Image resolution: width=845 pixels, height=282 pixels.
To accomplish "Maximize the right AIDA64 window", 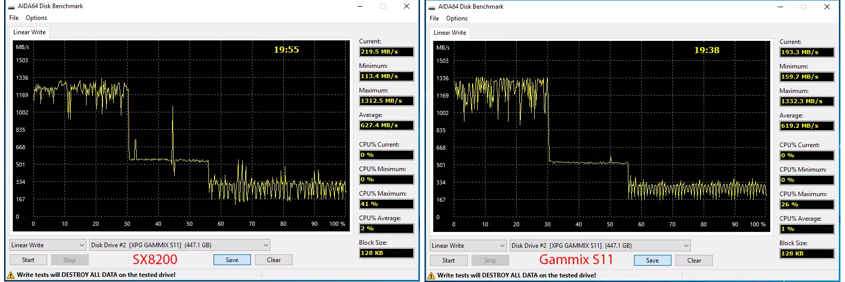I will 804,7.
